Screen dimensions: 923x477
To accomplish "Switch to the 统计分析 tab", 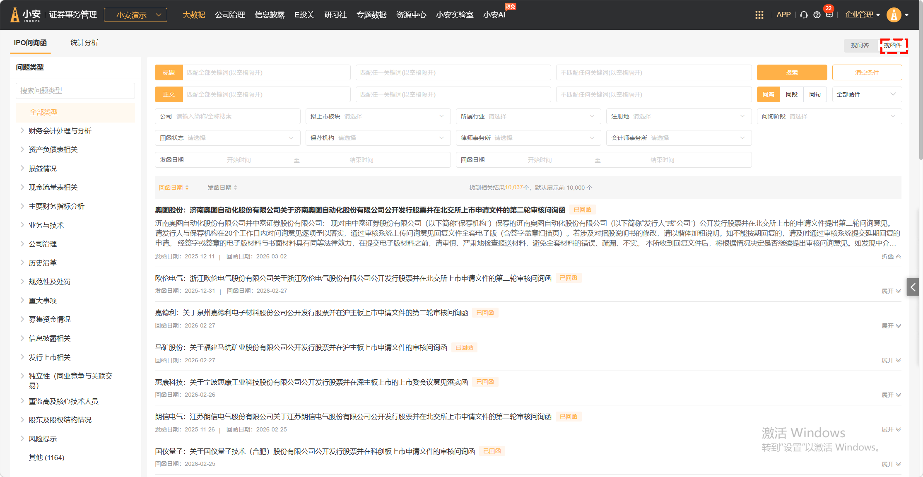I will pyautogui.click(x=84, y=43).
